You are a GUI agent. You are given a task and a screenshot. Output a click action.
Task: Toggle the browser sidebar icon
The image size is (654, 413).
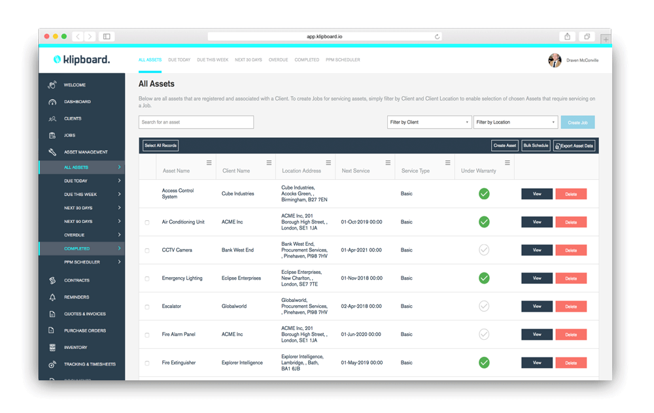tap(107, 37)
